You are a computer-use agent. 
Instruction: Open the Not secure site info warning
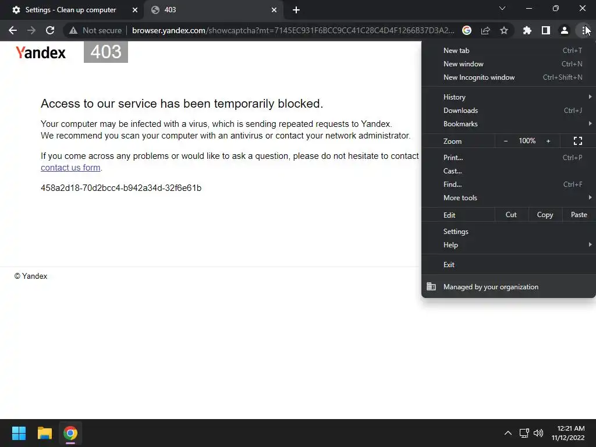95,30
